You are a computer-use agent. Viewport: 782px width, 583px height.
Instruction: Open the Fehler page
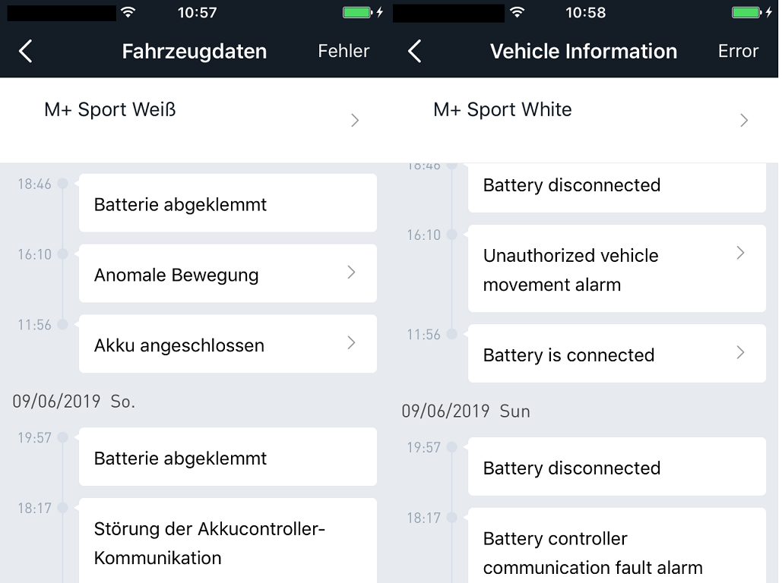click(x=344, y=52)
